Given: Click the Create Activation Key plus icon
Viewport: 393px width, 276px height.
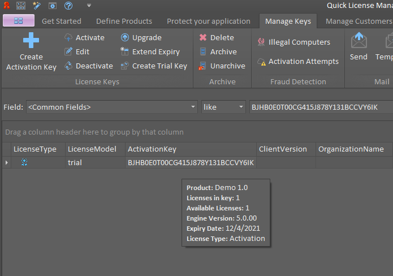Looking at the screenshot, I should pos(31,40).
